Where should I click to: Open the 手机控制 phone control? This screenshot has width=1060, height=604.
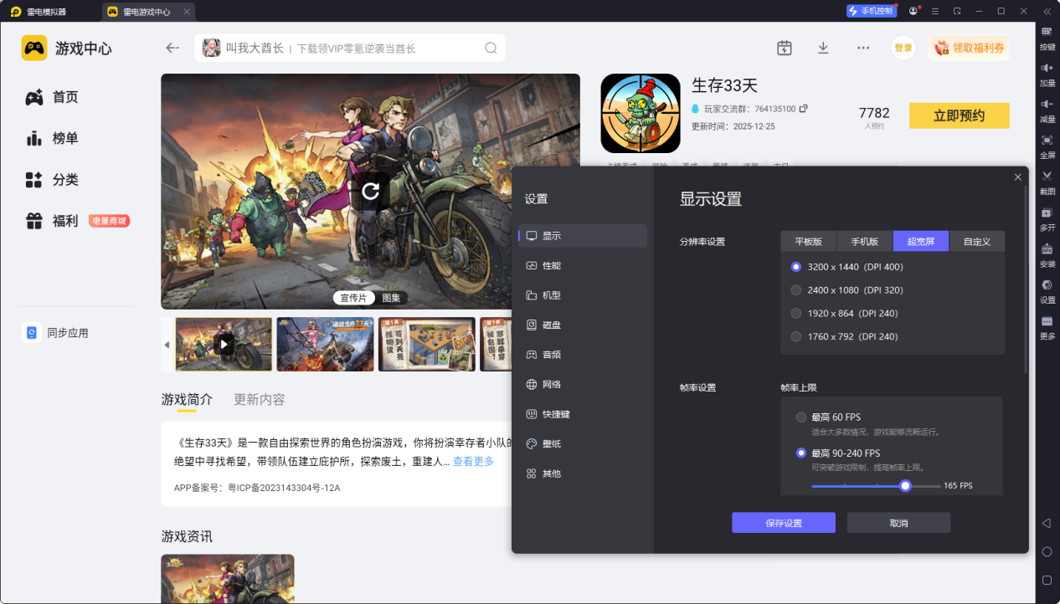pos(871,11)
